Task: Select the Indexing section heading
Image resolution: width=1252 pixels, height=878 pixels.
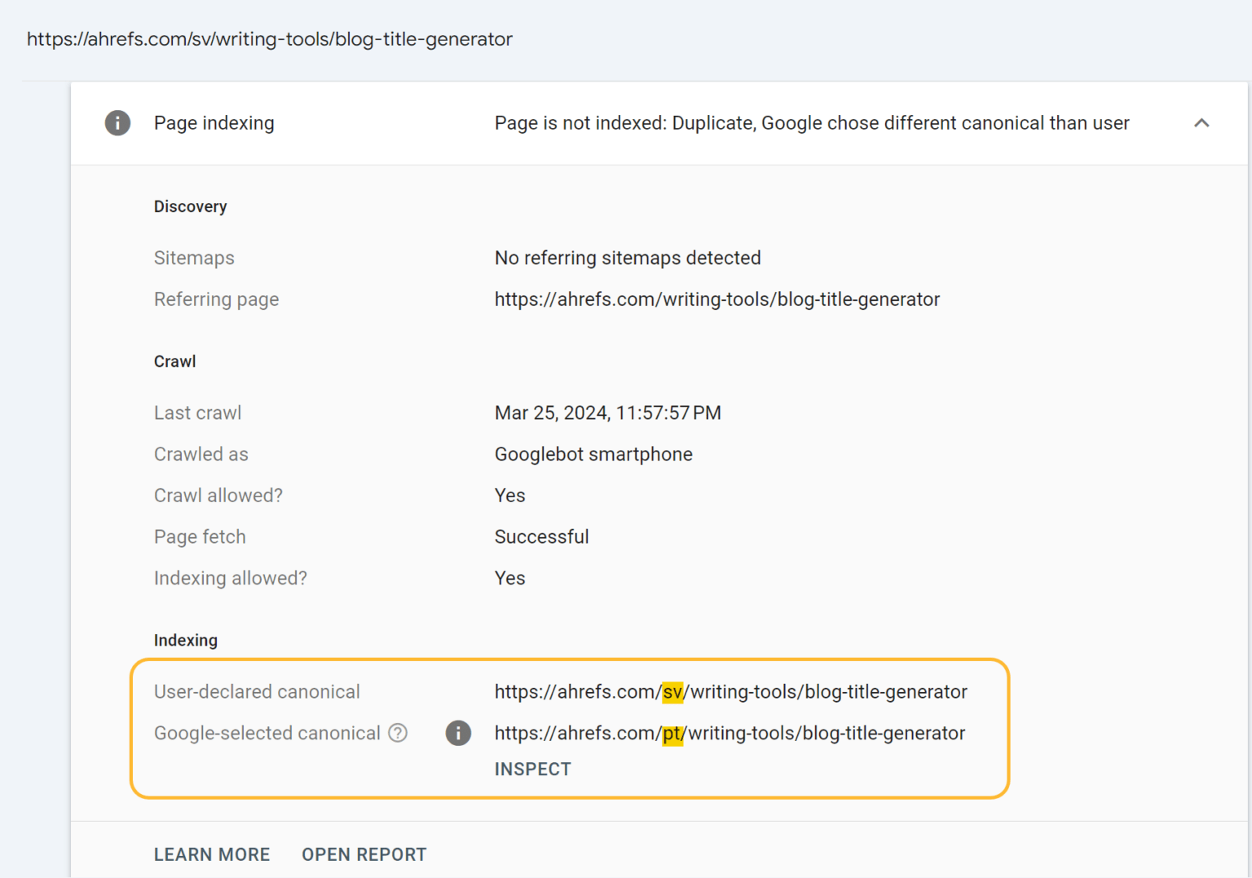Action: (x=186, y=640)
